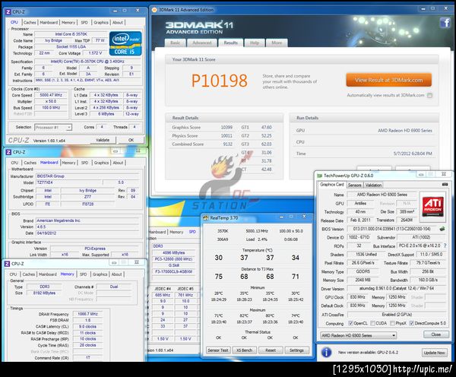Open the Validation tab in GPU-Z
Screen dimensions: 456x377
[x=373, y=185]
